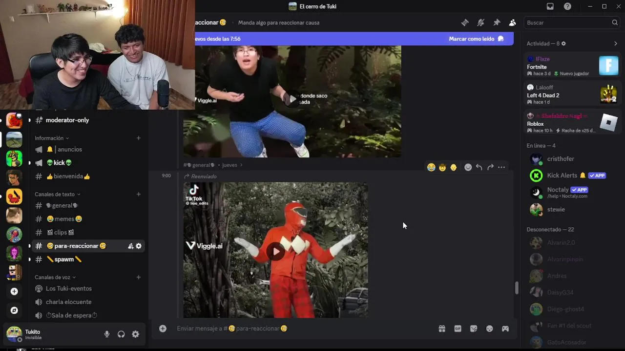Viewport: 625px width, 351px height.
Task: Open the Roblox activity card
Action: click(x=572, y=123)
